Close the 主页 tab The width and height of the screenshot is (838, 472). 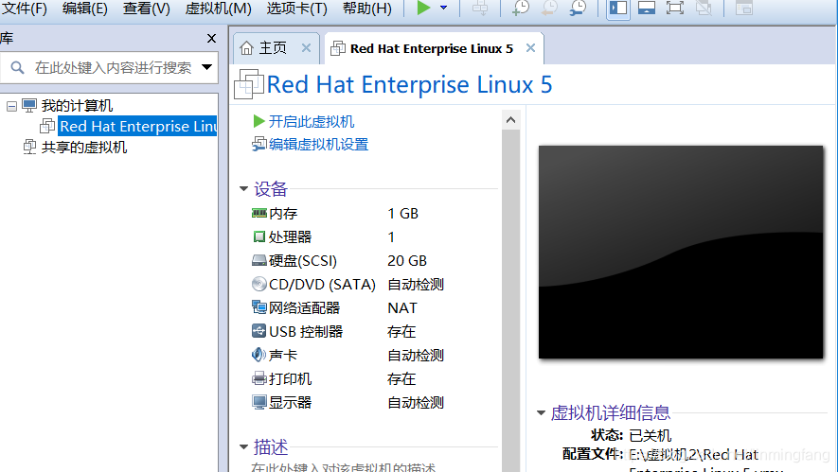click(x=306, y=48)
